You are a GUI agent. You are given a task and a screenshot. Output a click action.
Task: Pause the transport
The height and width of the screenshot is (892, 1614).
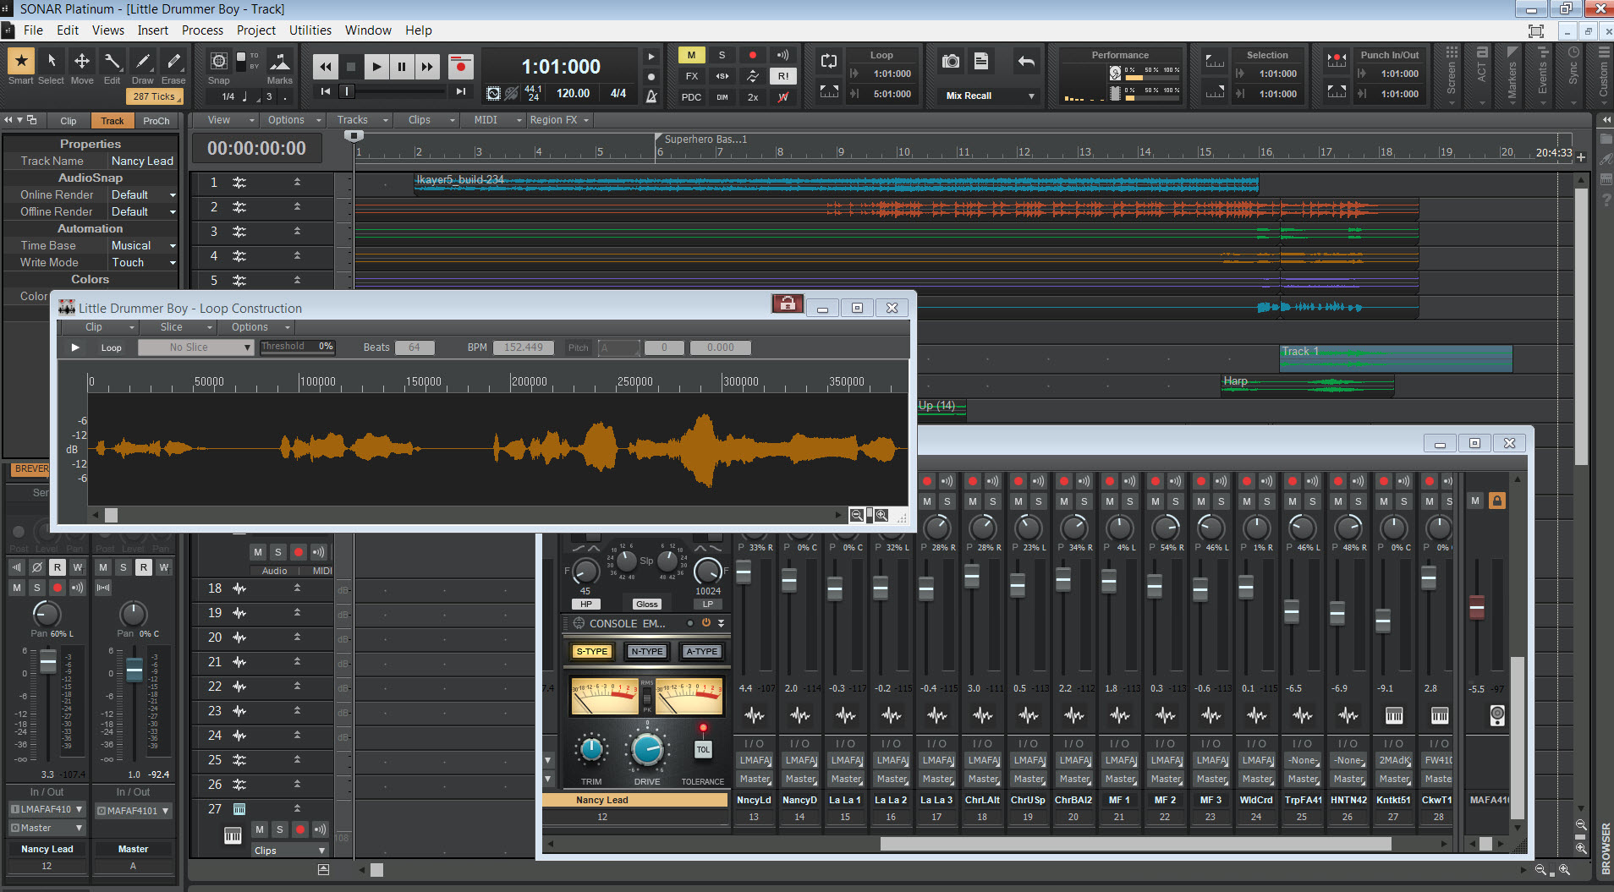[x=402, y=66]
